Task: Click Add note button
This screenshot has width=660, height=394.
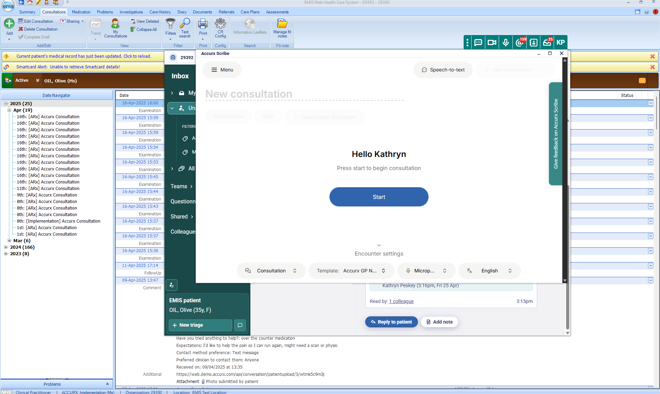Action: (x=439, y=322)
